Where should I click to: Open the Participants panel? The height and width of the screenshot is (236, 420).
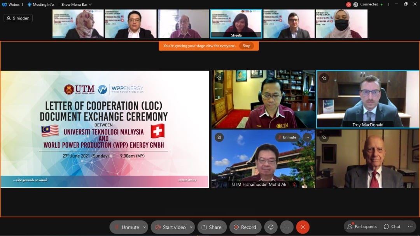(x=362, y=227)
